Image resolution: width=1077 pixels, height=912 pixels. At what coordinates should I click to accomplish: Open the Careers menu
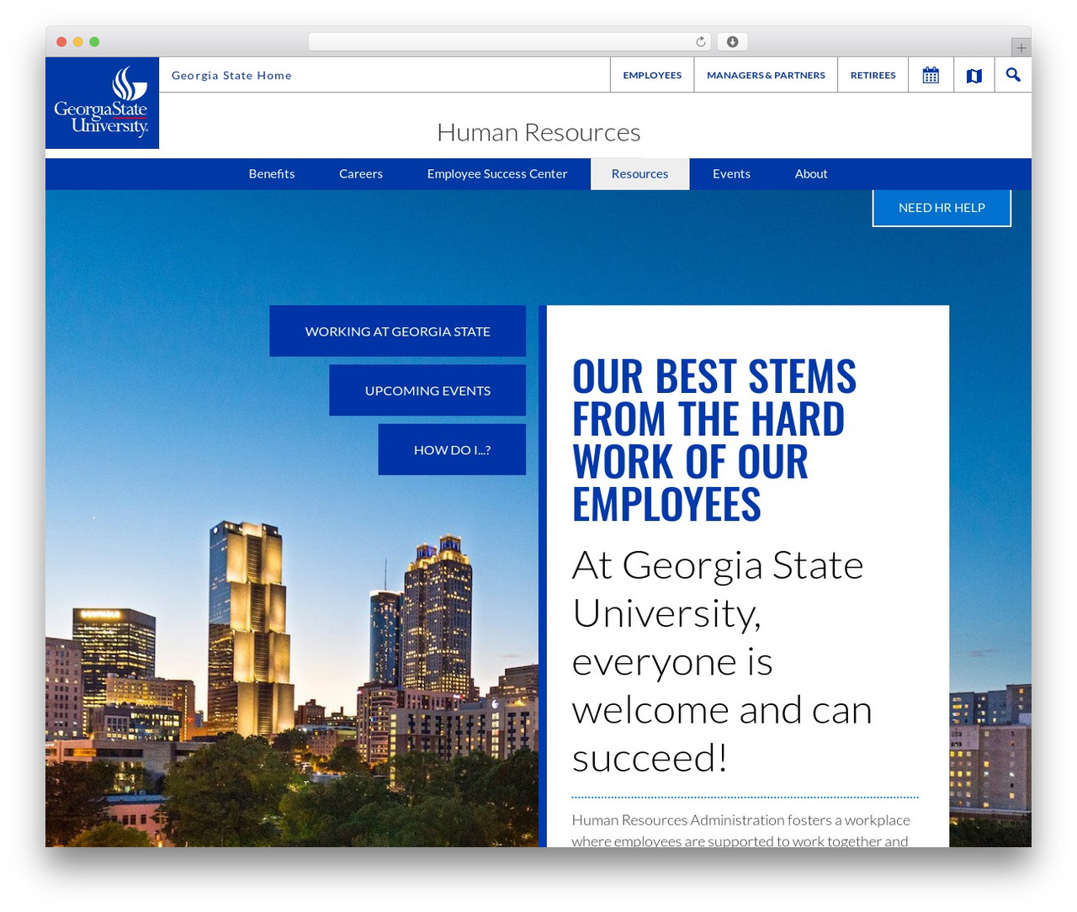coord(361,174)
